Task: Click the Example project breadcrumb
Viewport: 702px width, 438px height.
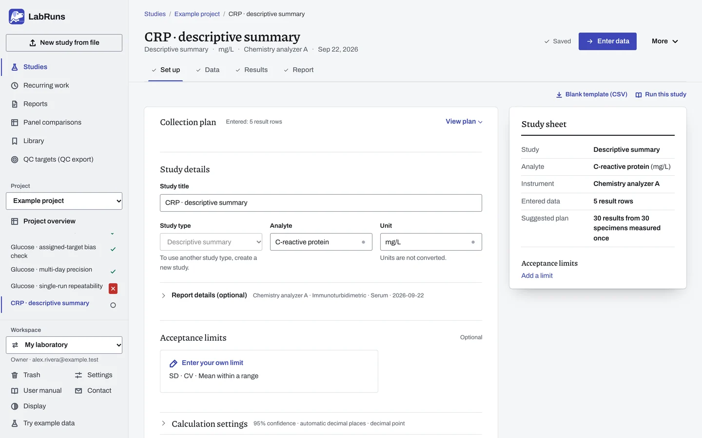Action: [197, 14]
